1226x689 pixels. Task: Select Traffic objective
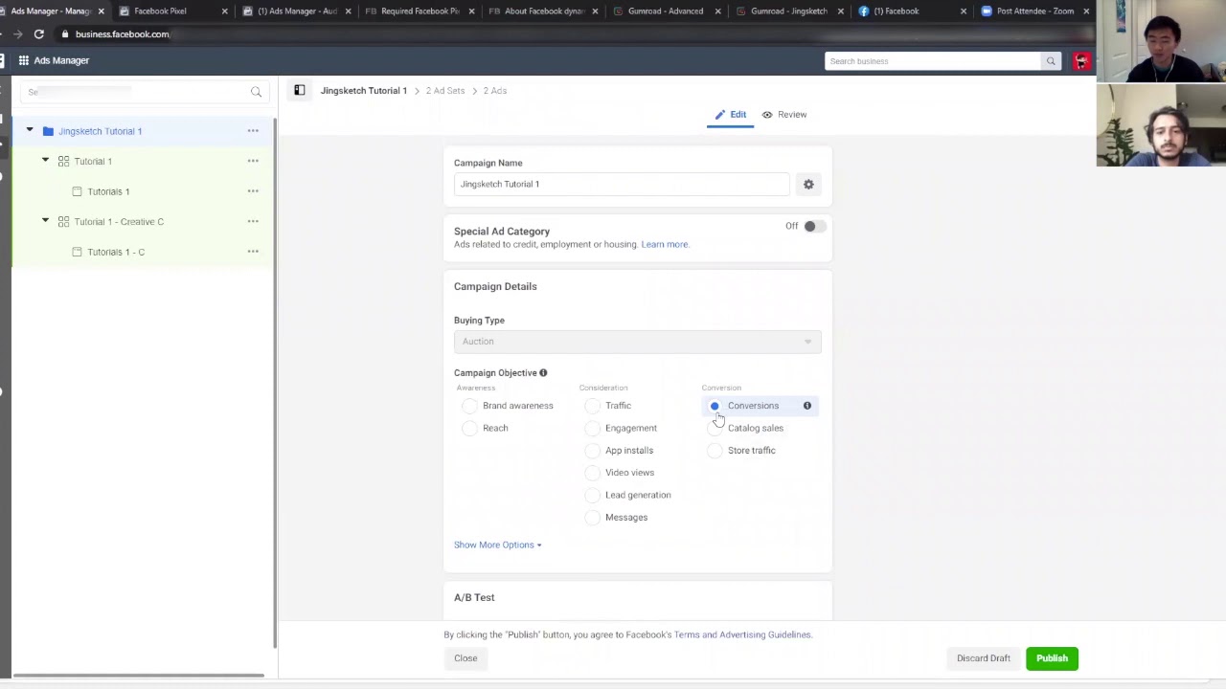coord(592,406)
